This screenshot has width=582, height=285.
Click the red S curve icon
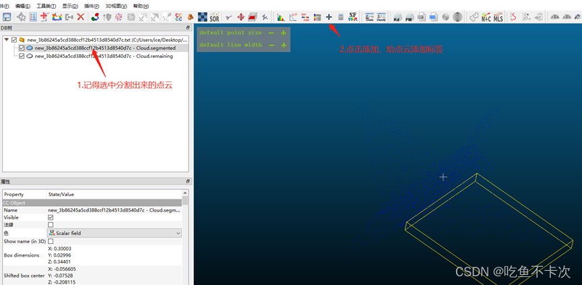pos(514,17)
